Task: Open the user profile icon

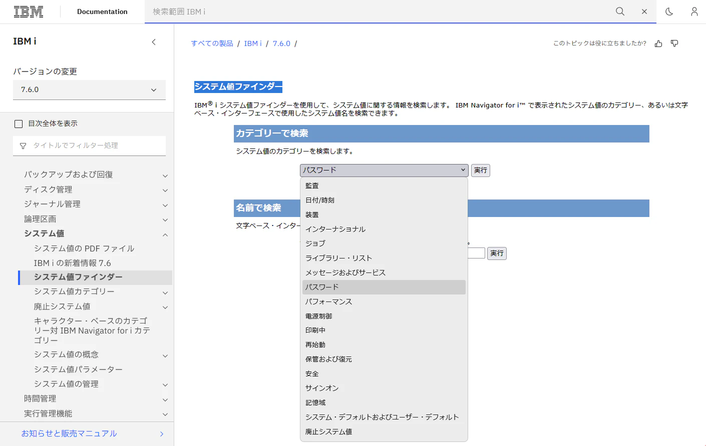Action: [x=694, y=11]
